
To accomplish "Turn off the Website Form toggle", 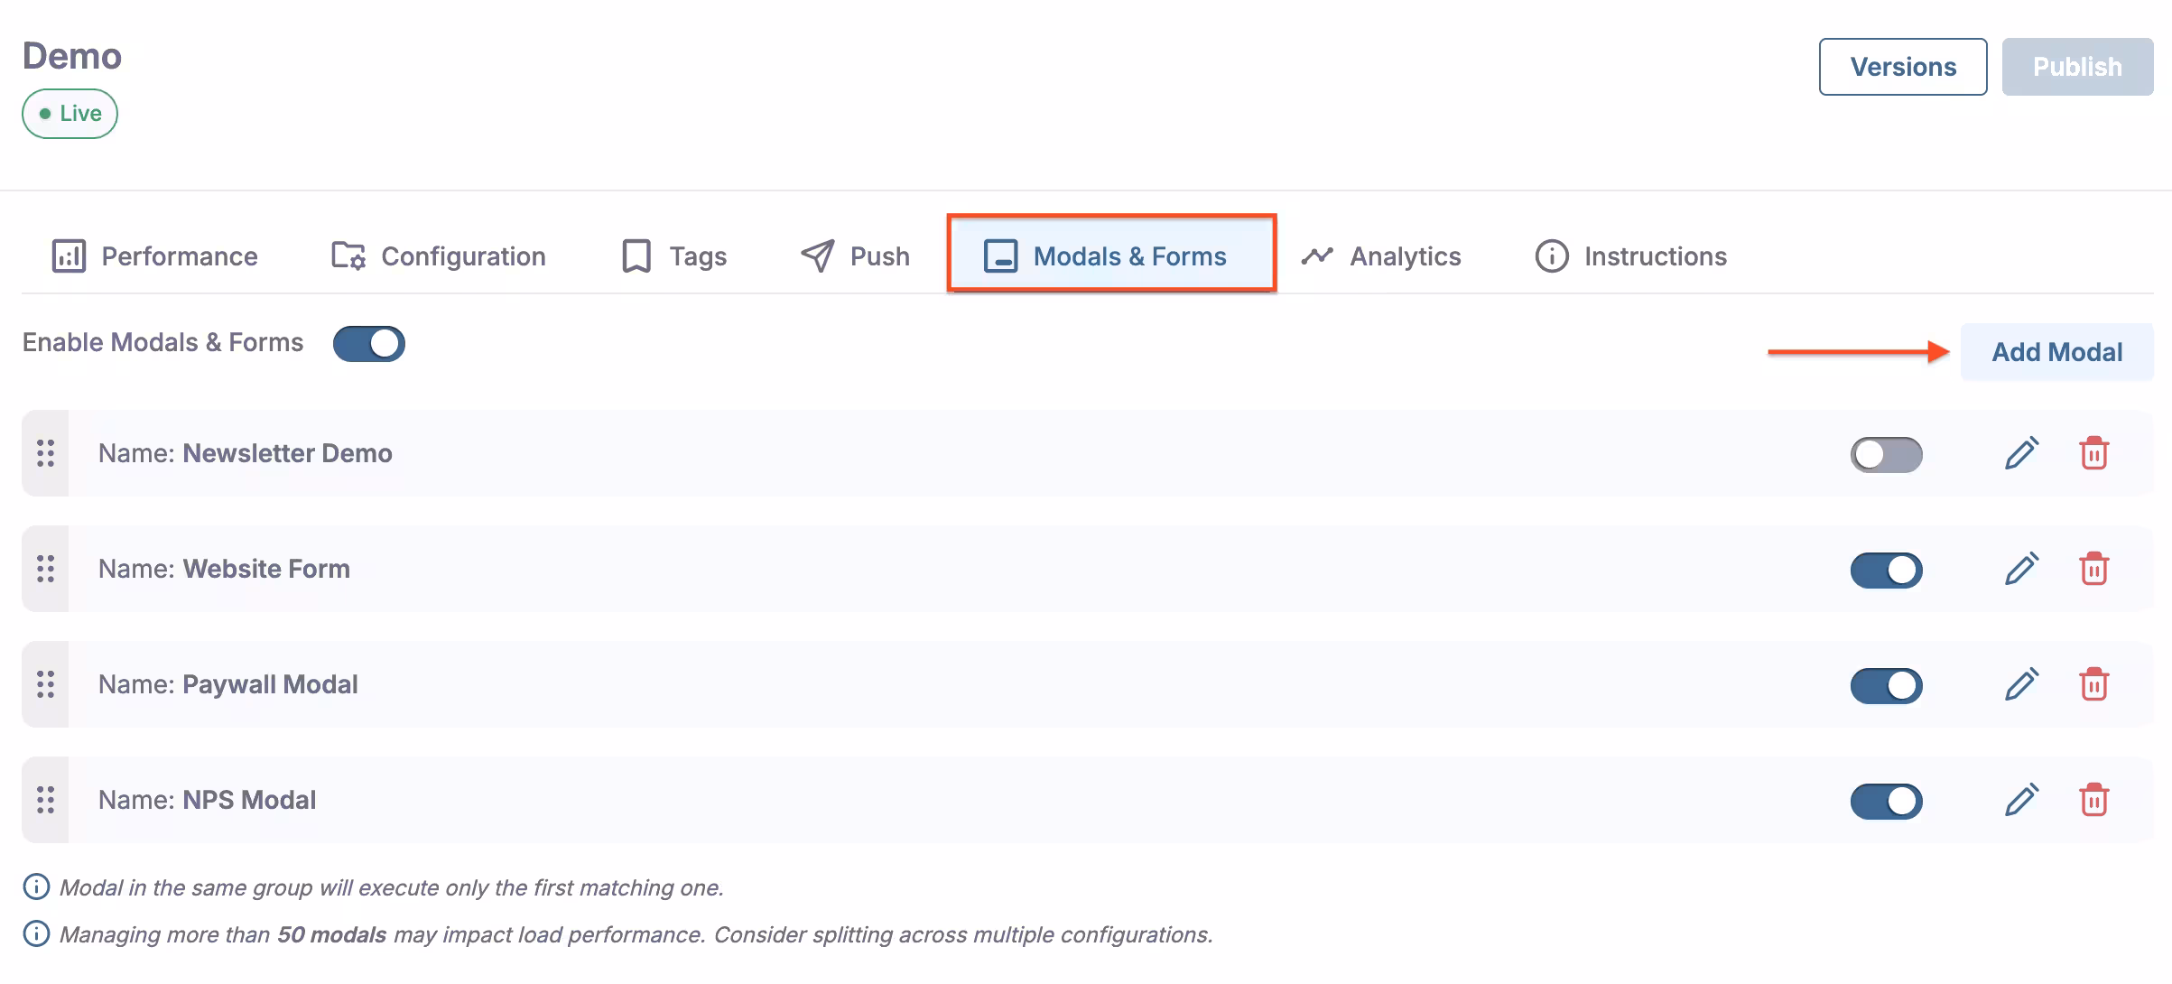I will click(1887, 569).
